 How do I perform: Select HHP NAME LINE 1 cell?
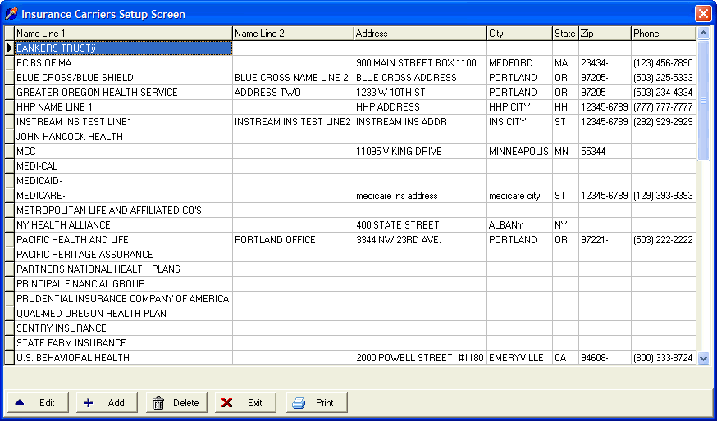tap(123, 106)
